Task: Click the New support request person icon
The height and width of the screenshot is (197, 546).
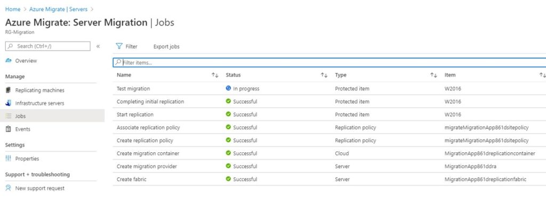Action: pos(9,188)
